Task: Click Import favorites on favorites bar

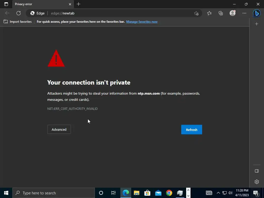Action: 18,22
